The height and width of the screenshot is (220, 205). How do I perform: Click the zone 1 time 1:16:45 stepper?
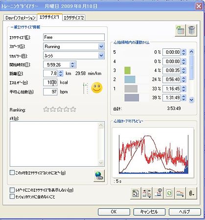pos(183,88)
